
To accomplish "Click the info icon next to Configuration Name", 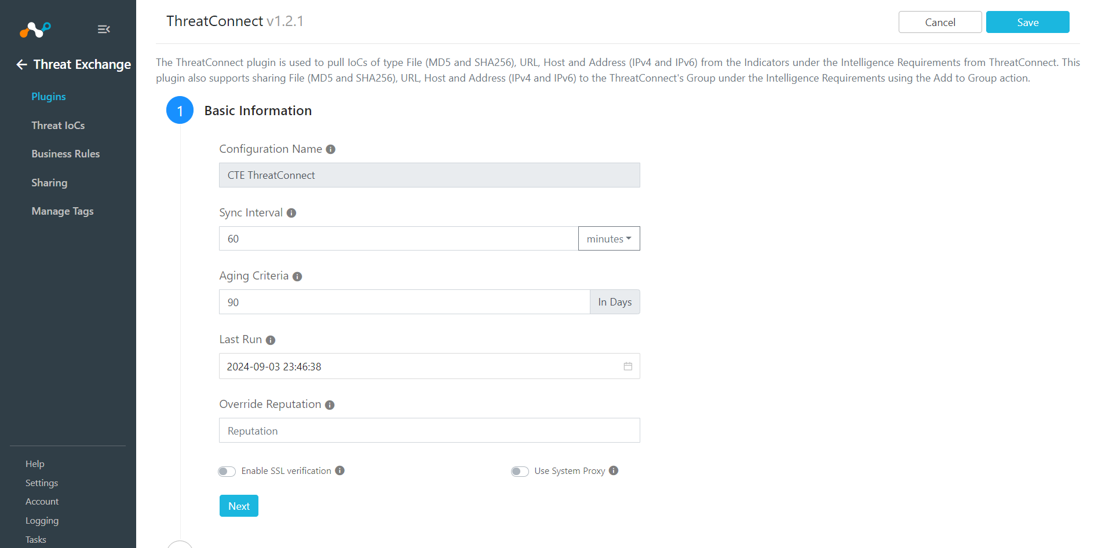I will coord(331,149).
